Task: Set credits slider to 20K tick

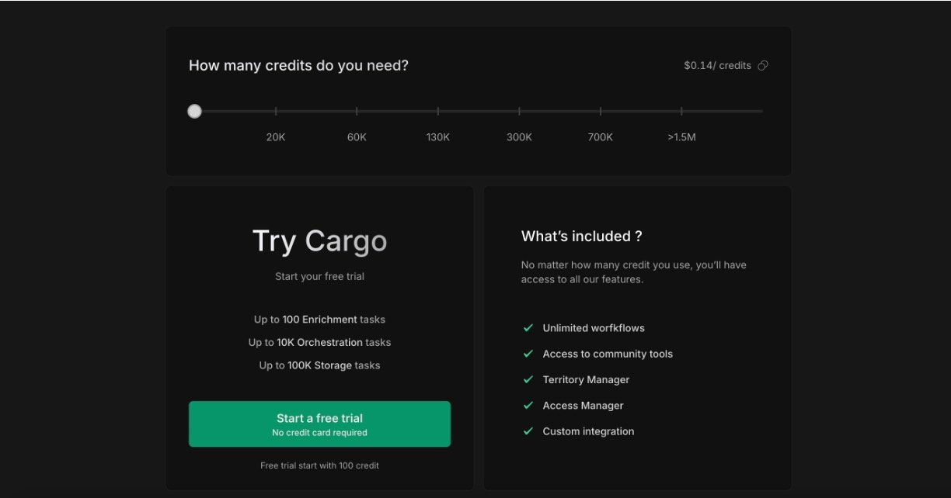Action: [276, 112]
